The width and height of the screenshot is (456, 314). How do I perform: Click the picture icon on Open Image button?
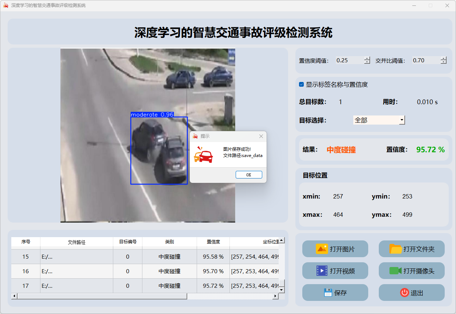[x=322, y=249]
